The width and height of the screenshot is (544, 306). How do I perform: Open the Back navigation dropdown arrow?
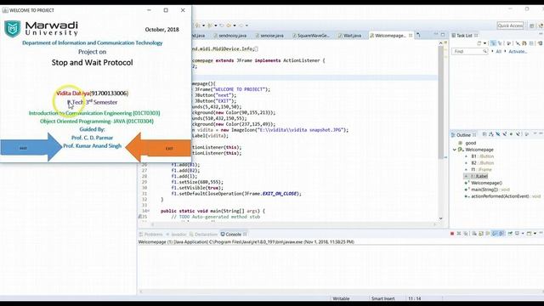coord(235,25)
